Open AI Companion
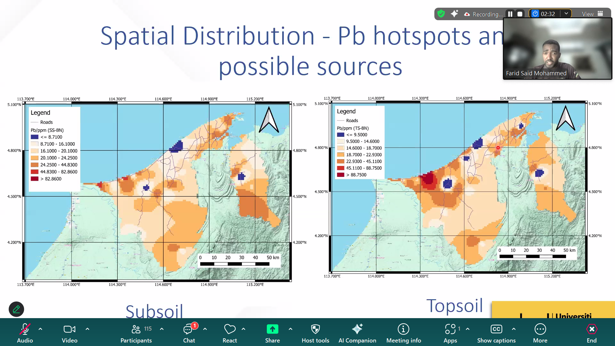This screenshot has height=346, width=615. click(357, 332)
